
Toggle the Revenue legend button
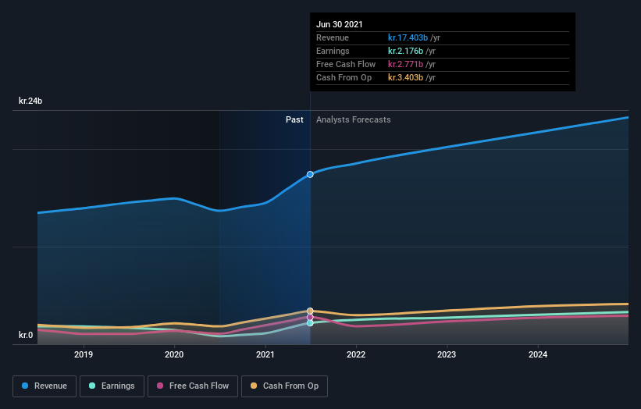click(45, 386)
